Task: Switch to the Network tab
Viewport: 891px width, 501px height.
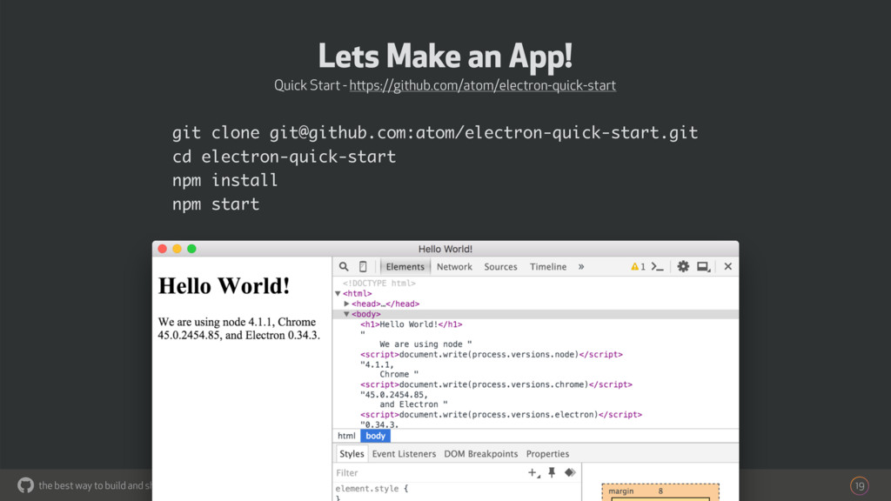Action: point(454,266)
